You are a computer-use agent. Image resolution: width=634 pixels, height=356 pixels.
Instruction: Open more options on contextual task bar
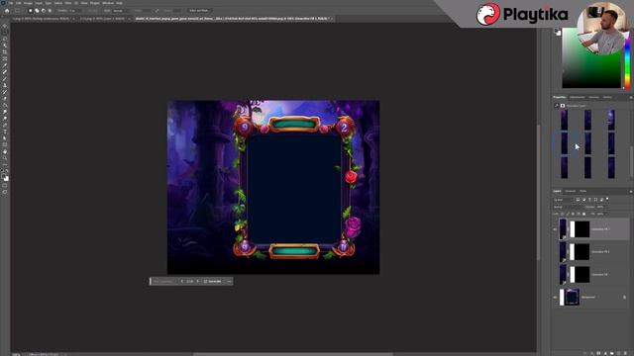pos(229,281)
